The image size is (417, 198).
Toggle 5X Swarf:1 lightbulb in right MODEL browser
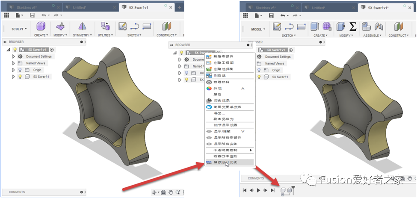pyautogui.click(x=259, y=77)
